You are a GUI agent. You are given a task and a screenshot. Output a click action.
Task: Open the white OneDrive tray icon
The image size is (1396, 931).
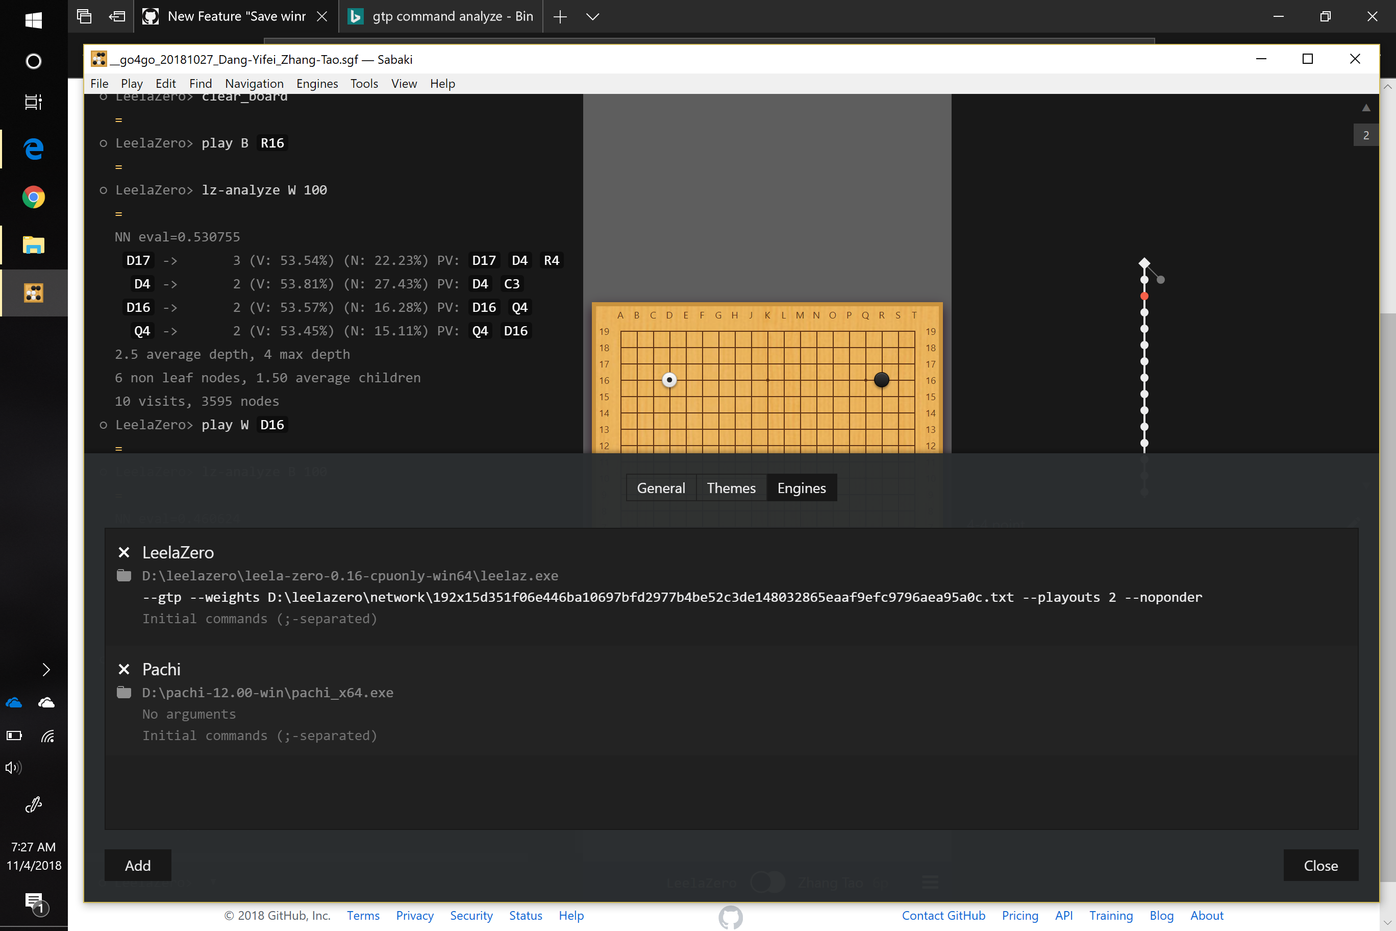tap(47, 703)
